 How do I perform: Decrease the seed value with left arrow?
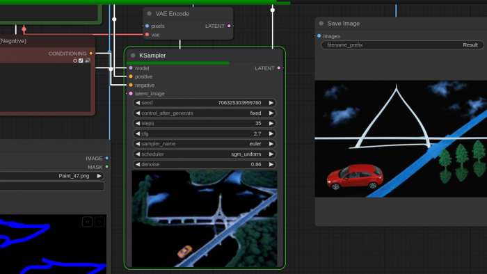click(x=138, y=103)
